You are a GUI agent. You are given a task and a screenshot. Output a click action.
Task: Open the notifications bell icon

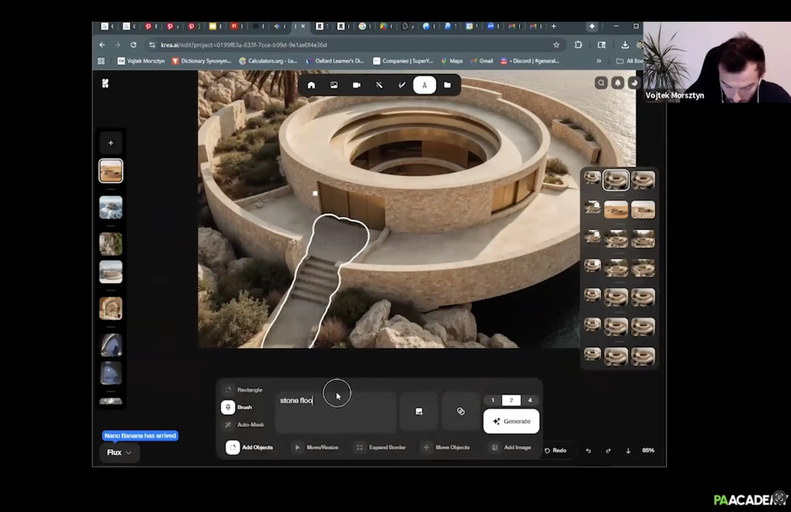[617, 83]
